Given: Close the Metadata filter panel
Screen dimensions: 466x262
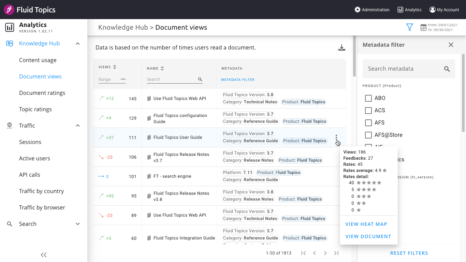Looking at the screenshot, I should 451,45.
